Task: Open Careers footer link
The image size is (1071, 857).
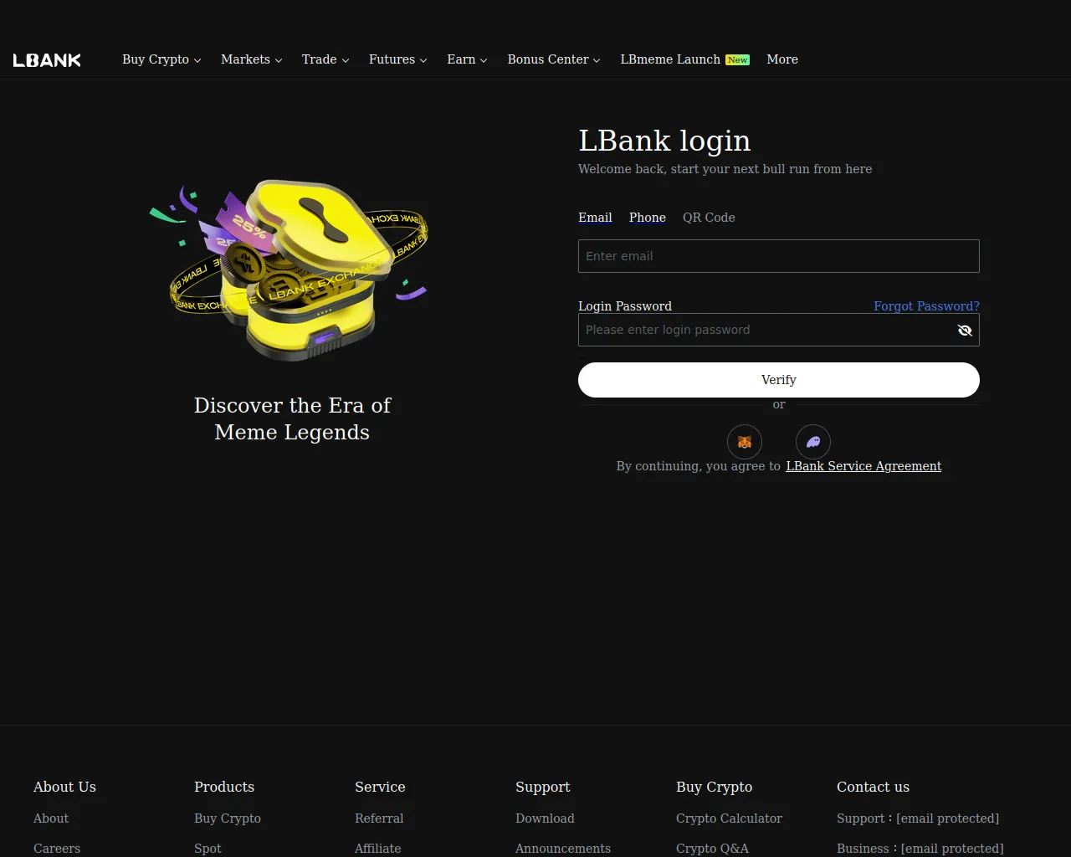Action: 57,849
